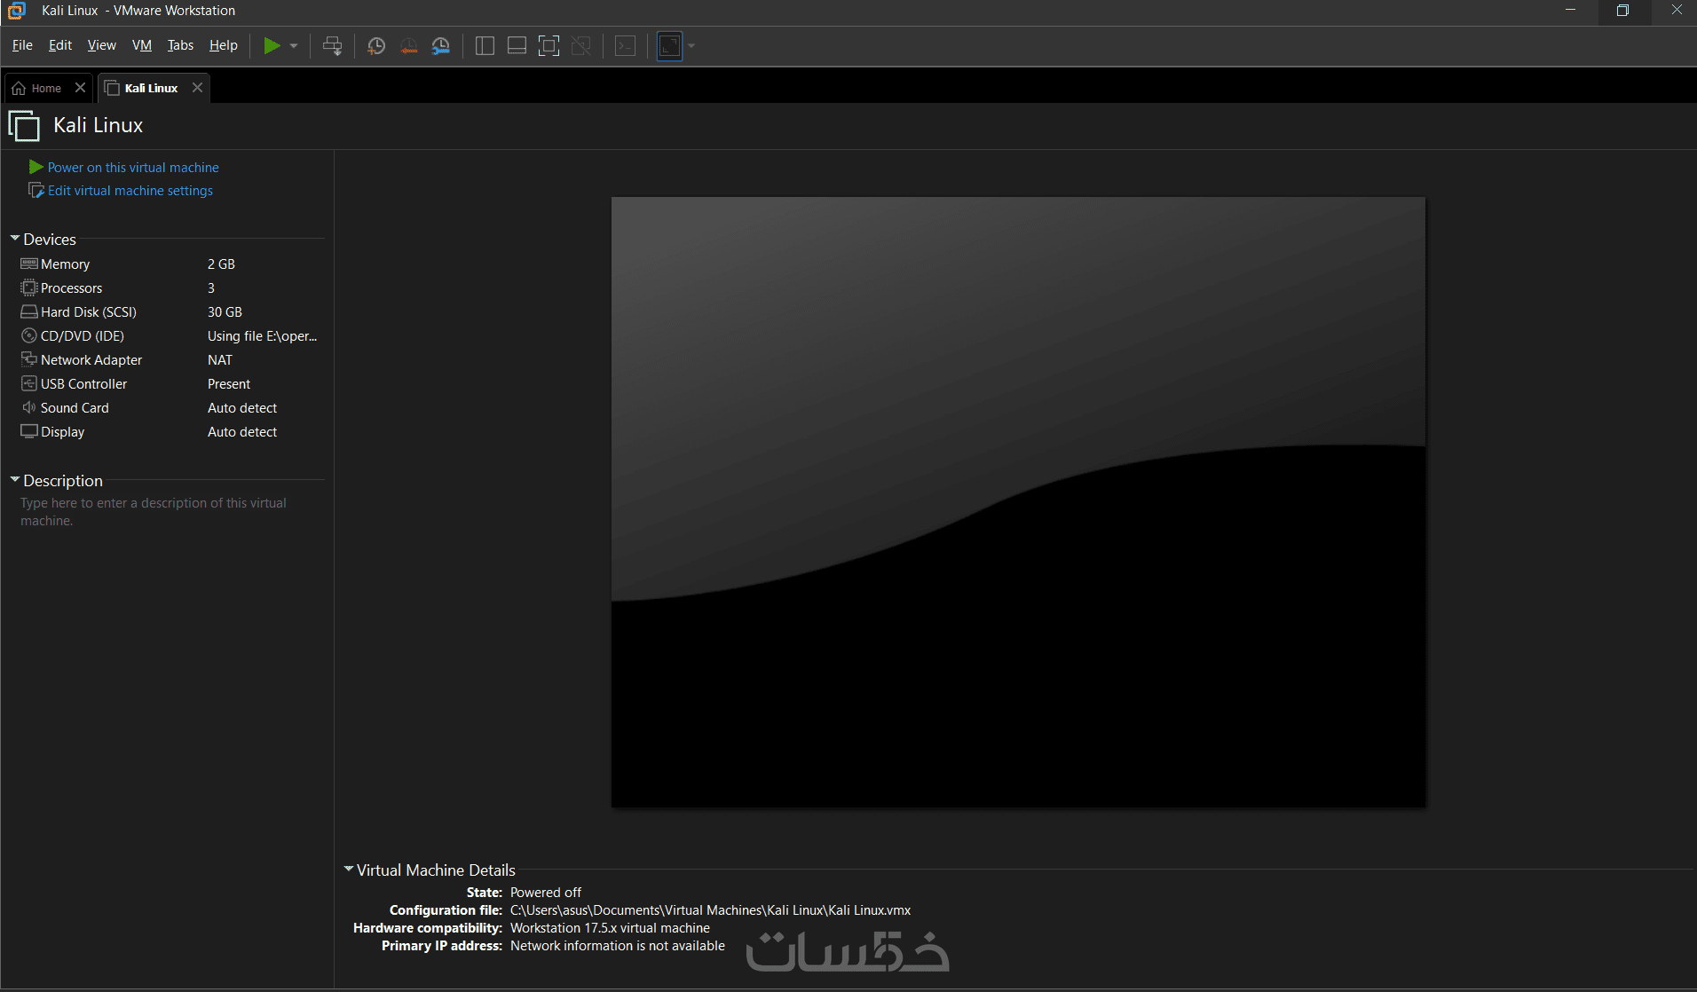The width and height of the screenshot is (1697, 992).
Task: Click the Kali Linux VM title icon
Action: click(x=24, y=125)
